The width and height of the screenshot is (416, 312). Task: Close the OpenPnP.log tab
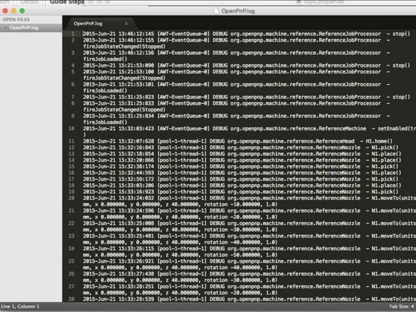(126, 24)
